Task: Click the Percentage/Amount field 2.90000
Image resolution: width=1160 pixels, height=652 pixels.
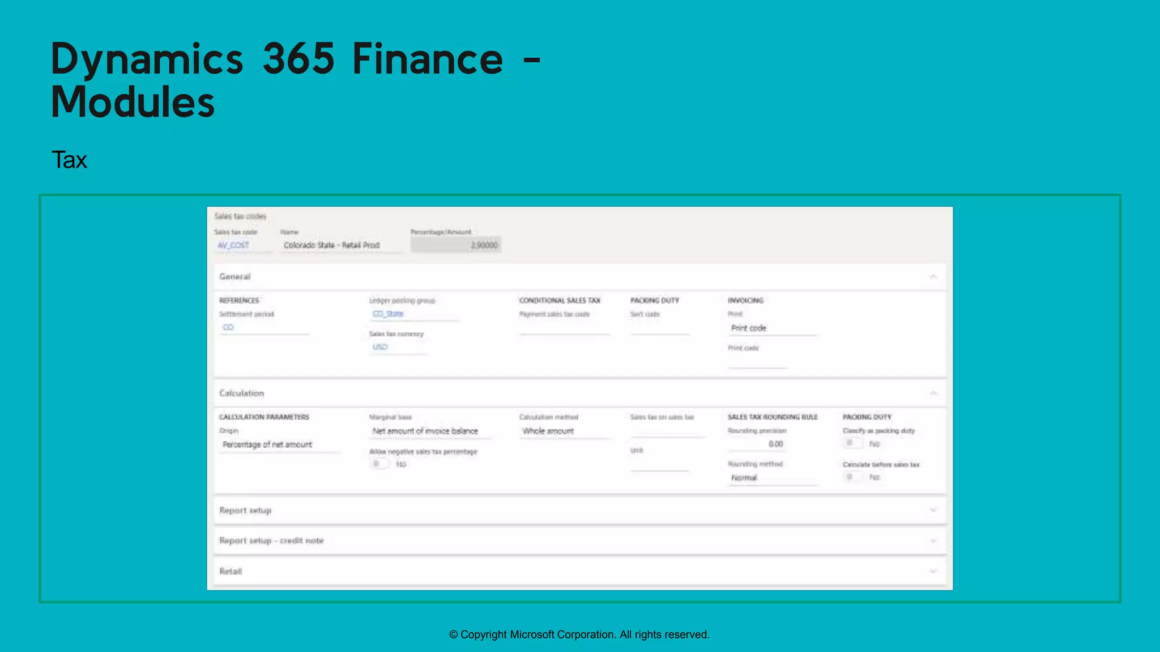Action: [455, 245]
